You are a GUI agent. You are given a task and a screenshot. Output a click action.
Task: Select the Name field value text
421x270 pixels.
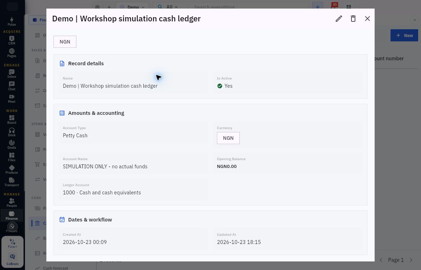[110, 86]
